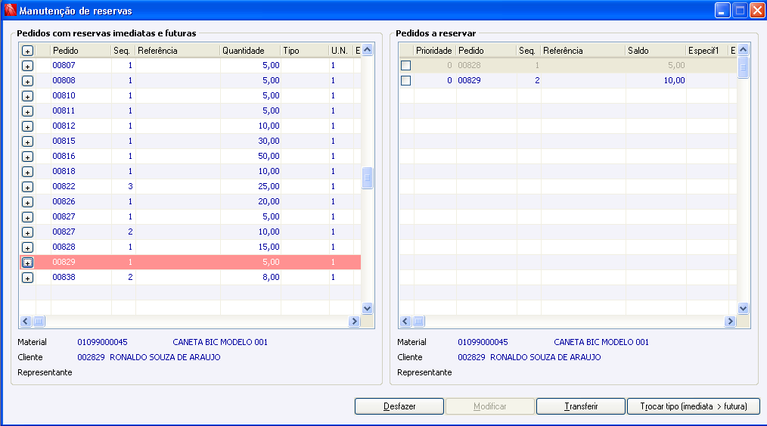Click the Desfazer button
This screenshot has width=767, height=426.
pyautogui.click(x=399, y=406)
